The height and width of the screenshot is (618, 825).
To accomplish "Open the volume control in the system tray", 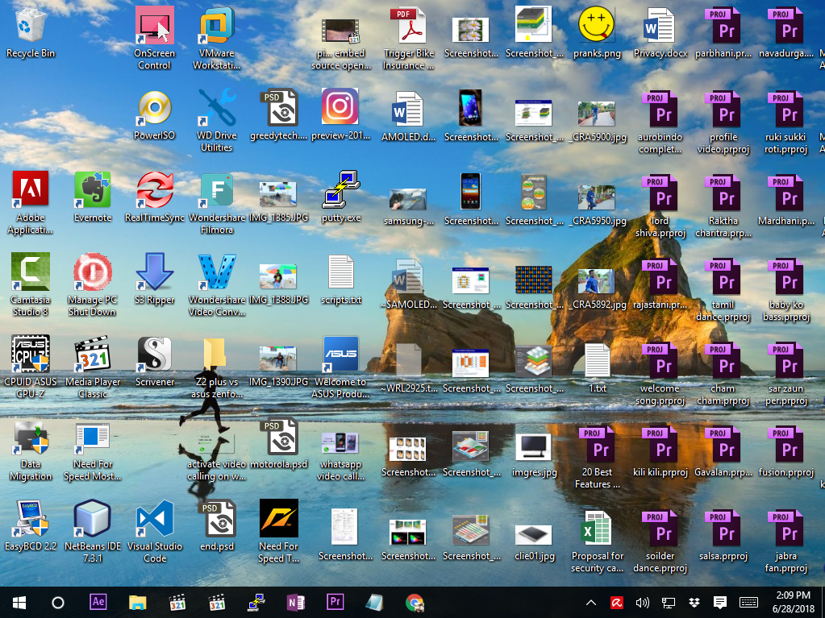I will pyautogui.click(x=641, y=602).
